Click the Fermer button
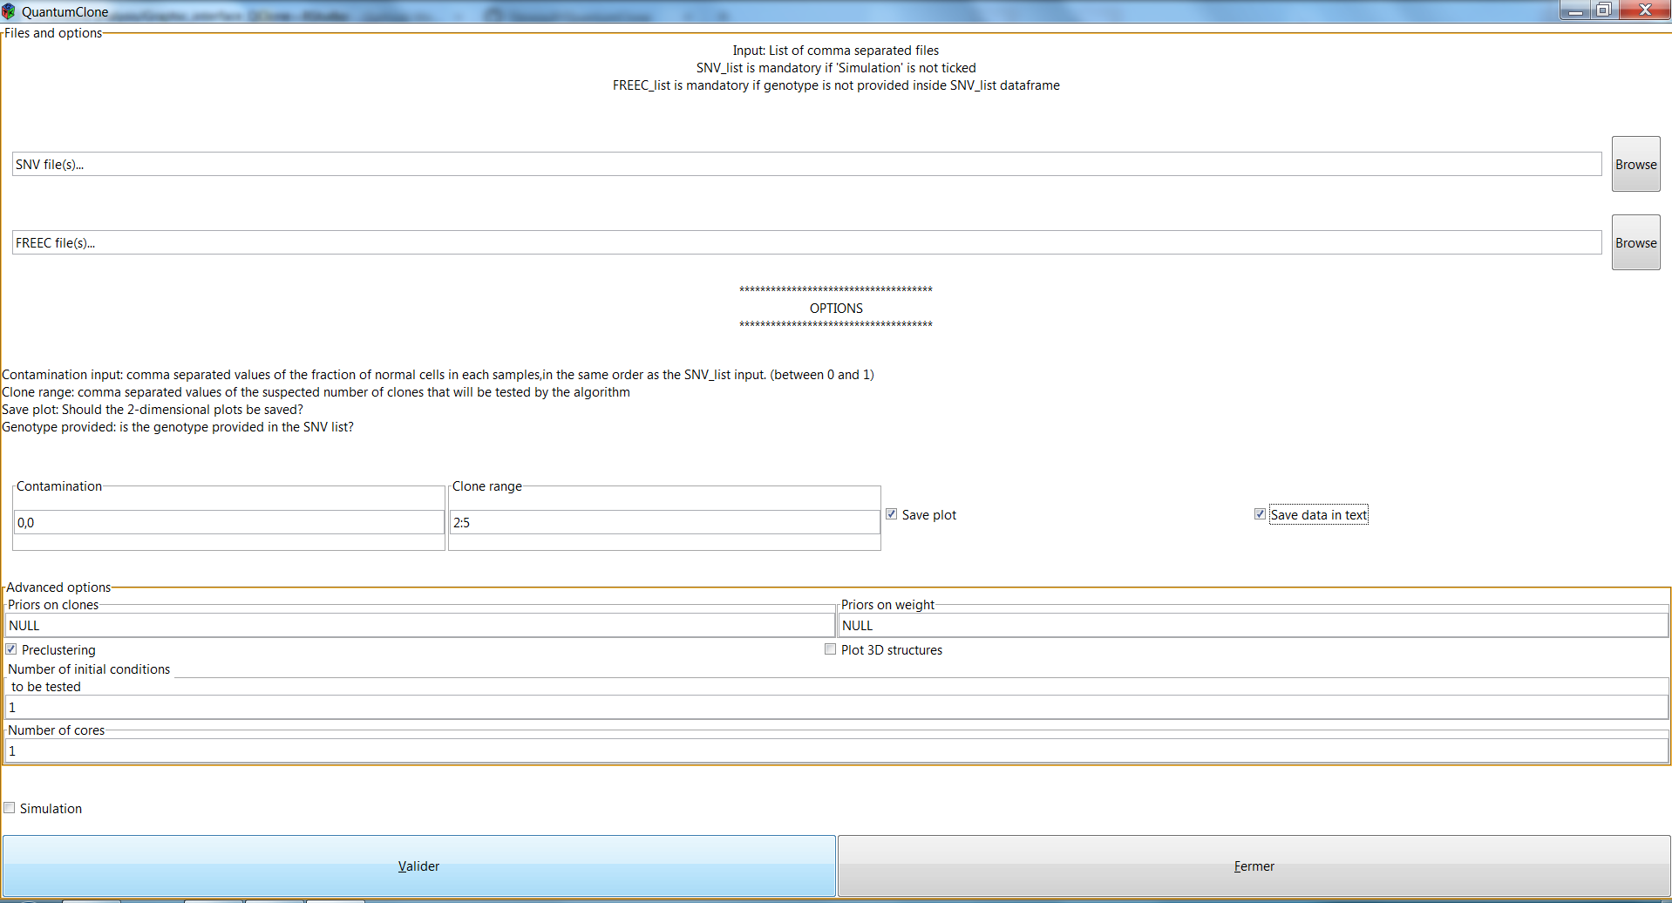Image resolution: width=1672 pixels, height=903 pixels. 1254,866
